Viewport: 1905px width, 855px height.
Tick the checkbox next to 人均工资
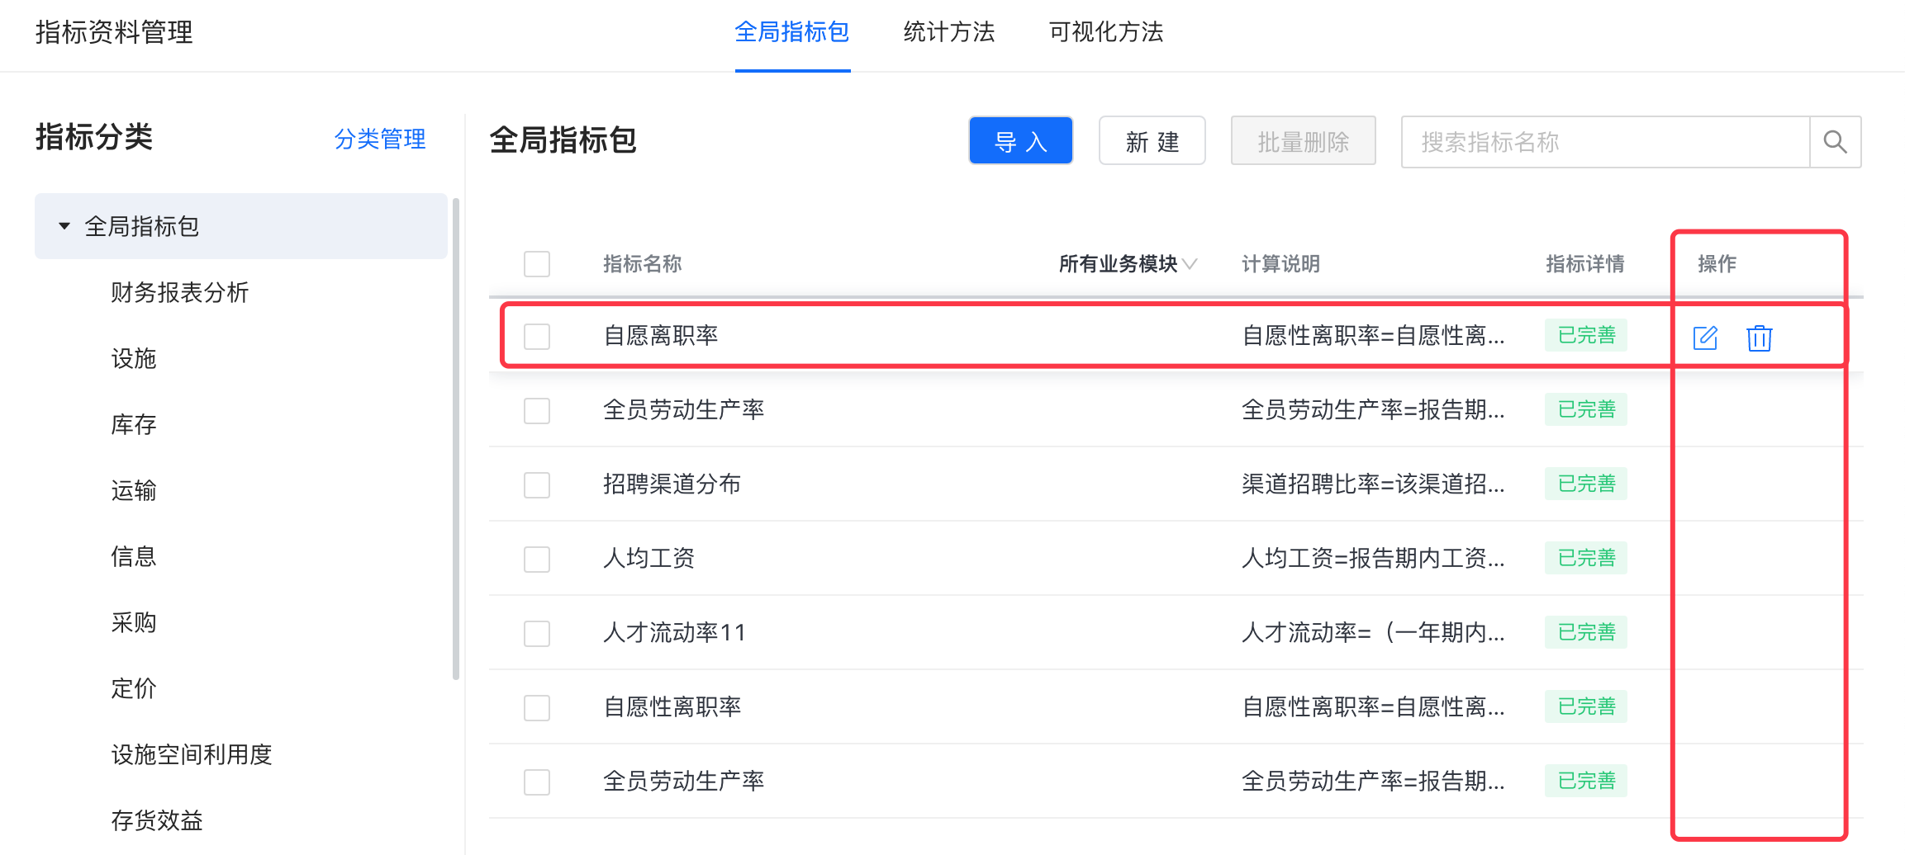coord(537,559)
